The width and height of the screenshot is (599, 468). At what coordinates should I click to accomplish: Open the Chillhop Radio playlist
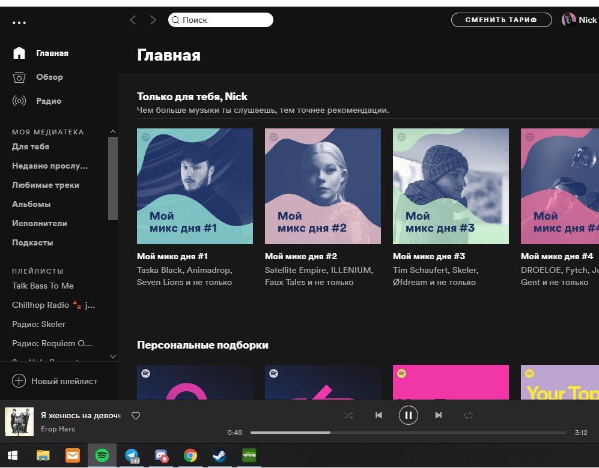pyautogui.click(x=53, y=305)
